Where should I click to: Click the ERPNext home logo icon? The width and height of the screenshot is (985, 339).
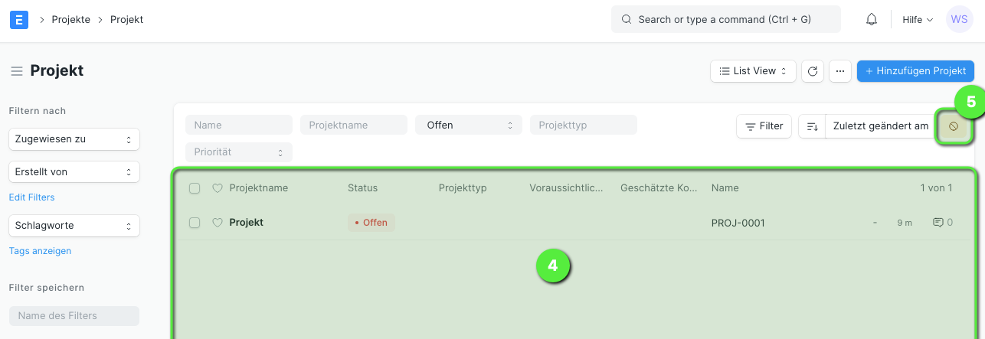(19, 20)
